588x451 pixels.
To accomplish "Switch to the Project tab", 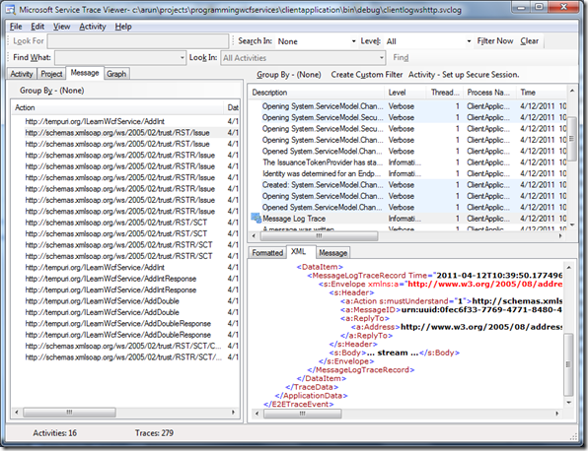I will tap(51, 74).
